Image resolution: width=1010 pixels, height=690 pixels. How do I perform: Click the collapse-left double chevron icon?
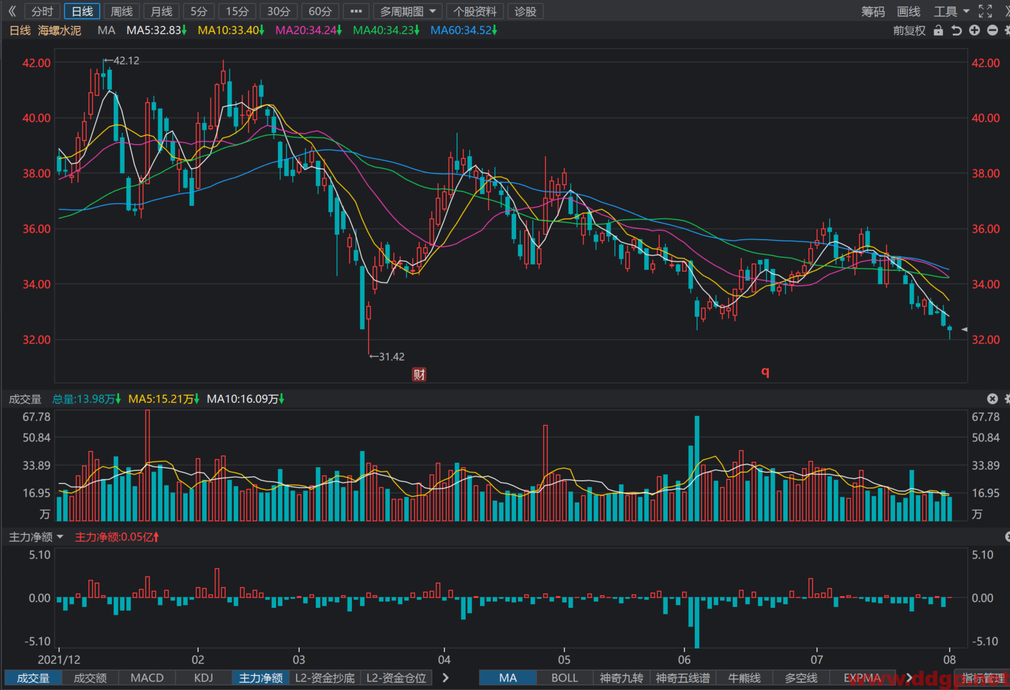11,11
